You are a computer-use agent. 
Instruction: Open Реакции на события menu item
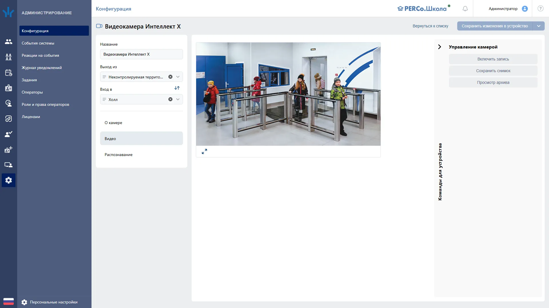click(x=54, y=55)
